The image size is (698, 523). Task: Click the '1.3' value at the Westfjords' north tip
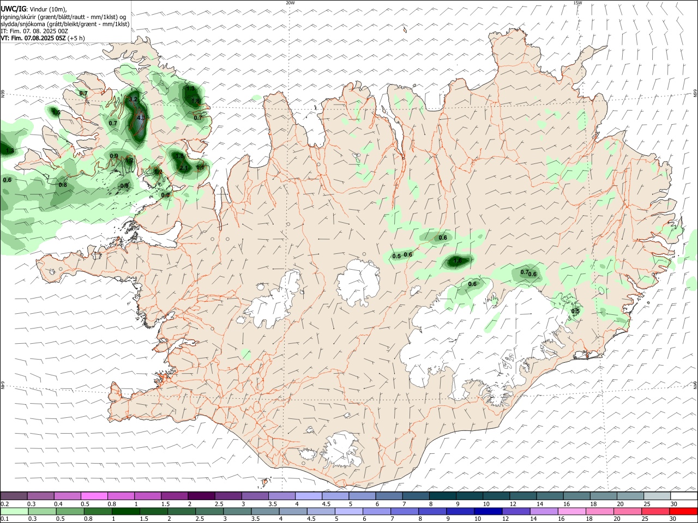pyautogui.click(x=190, y=88)
